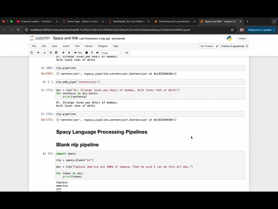The width and height of the screenshot is (278, 209).
Task: Bookmark this page with star icon
Action: tap(232, 30)
